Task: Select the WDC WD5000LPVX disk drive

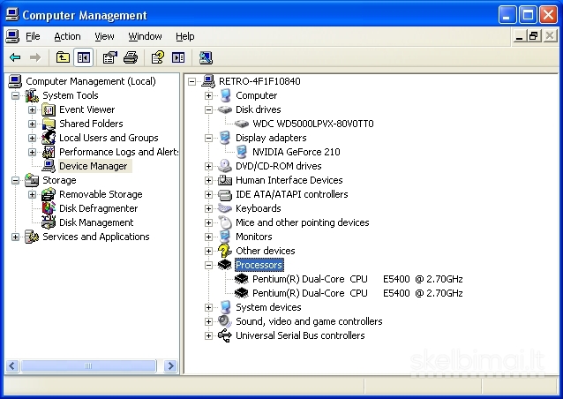Action: (x=312, y=124)
